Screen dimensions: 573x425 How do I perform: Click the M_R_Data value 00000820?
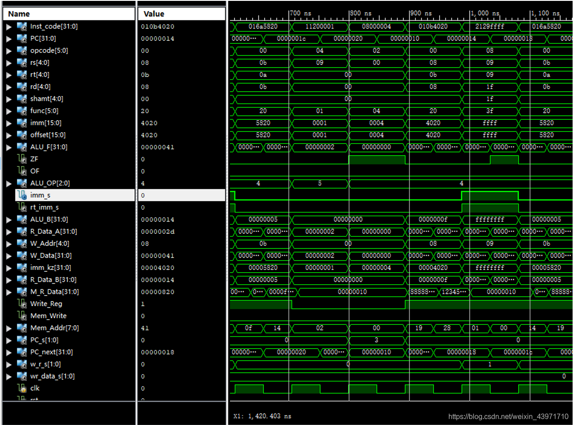[x=158, y=292]
